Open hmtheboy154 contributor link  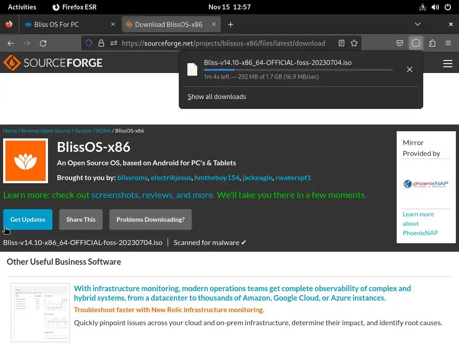pyautogui.click(x=217, y=177)
